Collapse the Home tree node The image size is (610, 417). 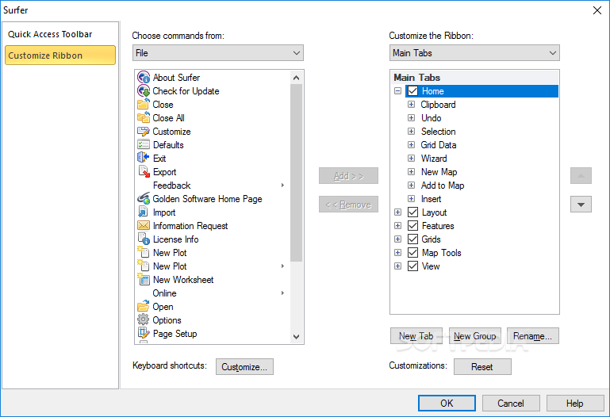(397, 91)
